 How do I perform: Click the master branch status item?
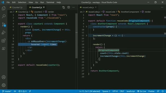(7, 91)
